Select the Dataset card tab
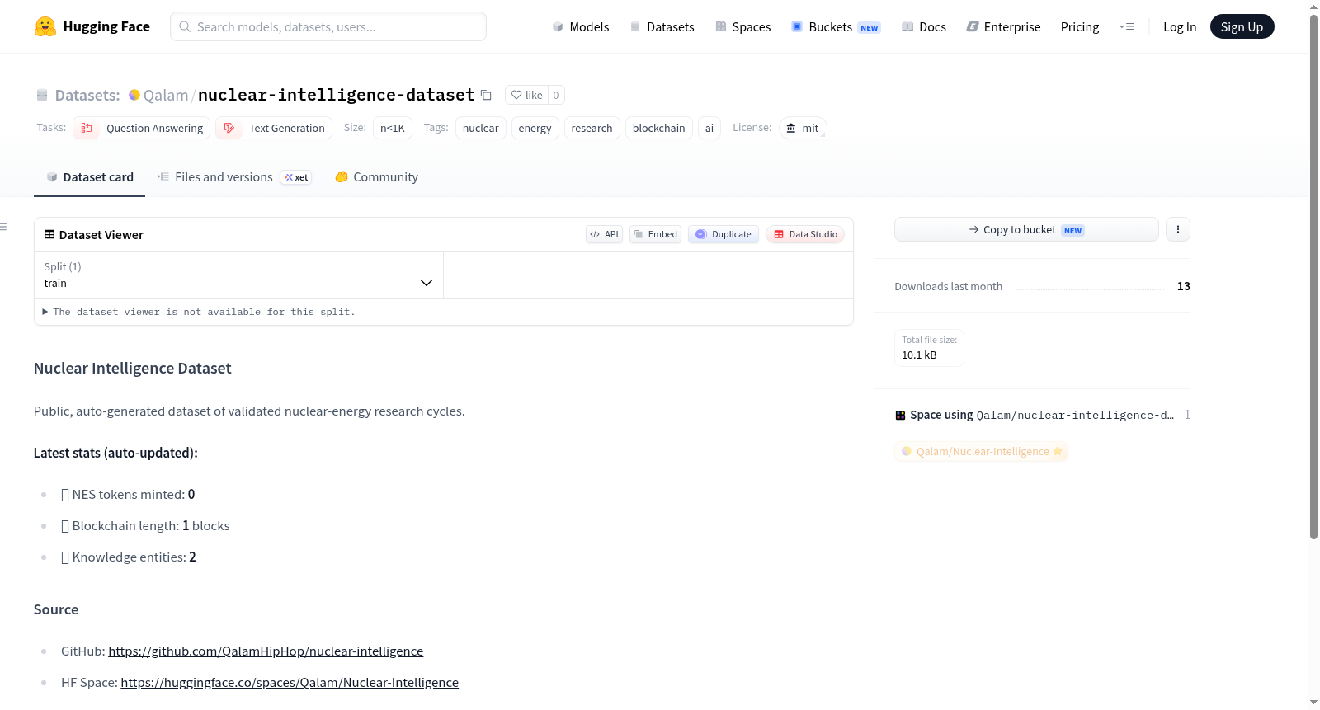 click(x=89, y=177)
